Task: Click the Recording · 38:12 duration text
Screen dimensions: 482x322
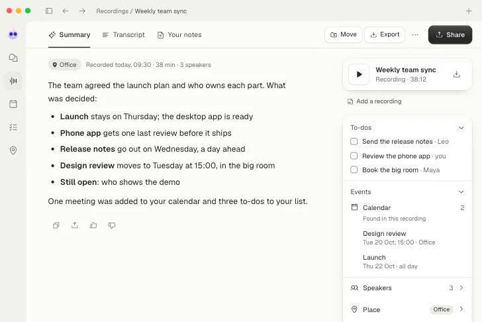Action: click(x=401, y=80)
